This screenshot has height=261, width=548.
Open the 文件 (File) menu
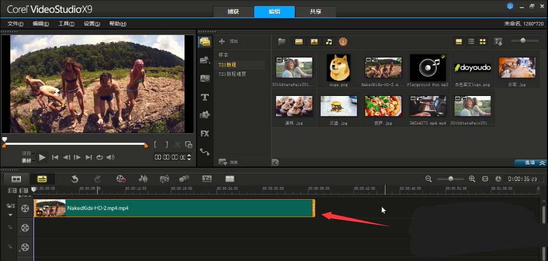coord(15,24)
